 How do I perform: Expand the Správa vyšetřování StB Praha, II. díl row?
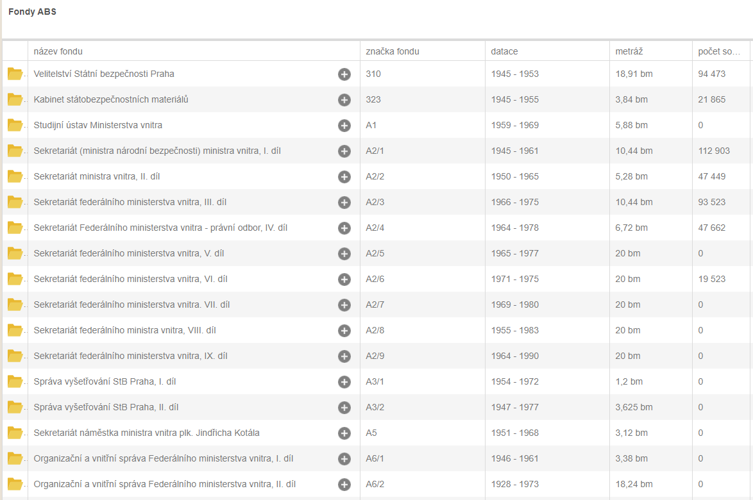point(344,407)
